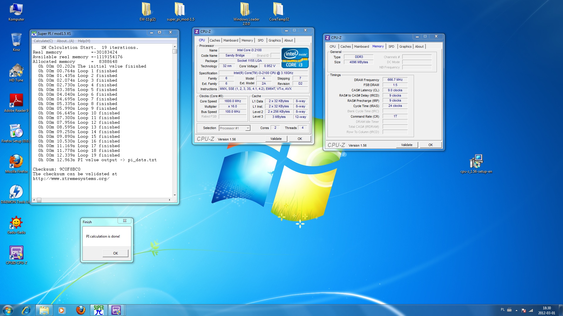The width and height of the screenshot is (563, 316).
Task: Open the Windows Start menu orb
Action: (8, 310)
